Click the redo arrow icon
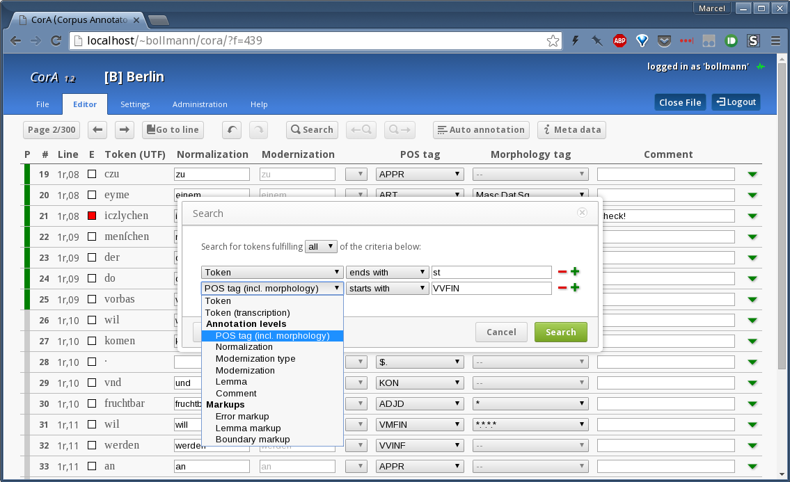 (258, 129)
